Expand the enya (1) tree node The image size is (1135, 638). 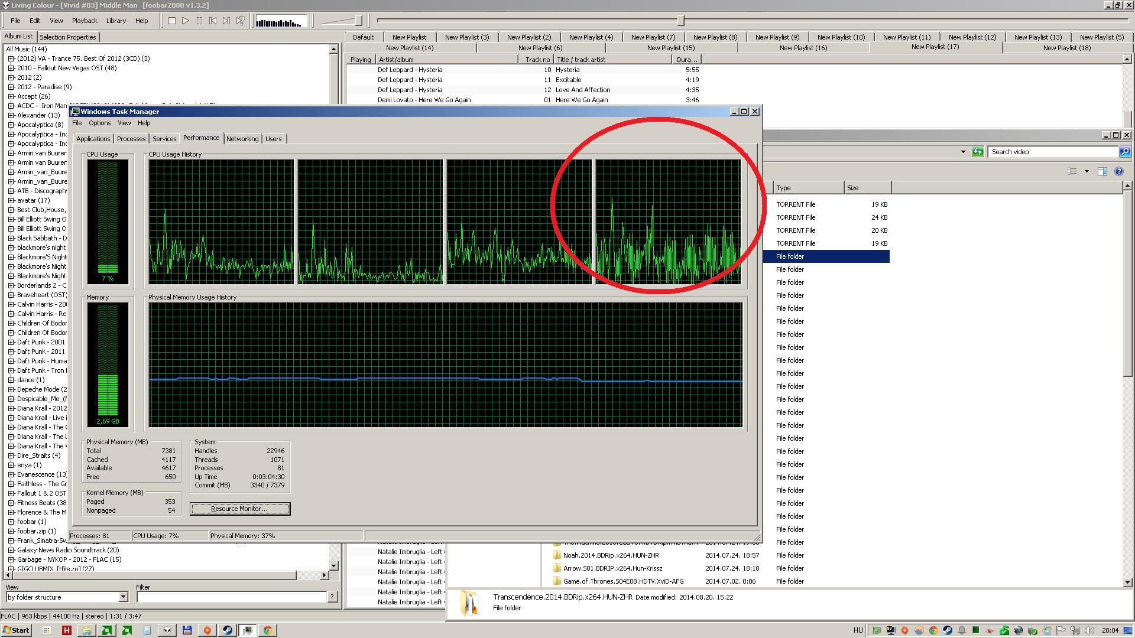(x=11, y=465)
